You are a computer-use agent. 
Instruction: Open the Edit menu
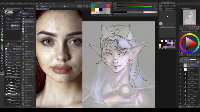tap(7, 4)
